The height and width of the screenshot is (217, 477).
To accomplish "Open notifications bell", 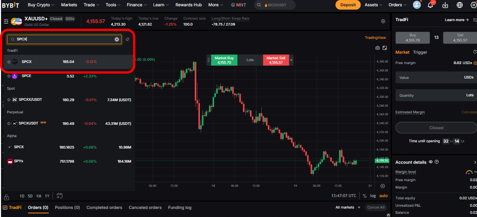I will pos(431,5).
